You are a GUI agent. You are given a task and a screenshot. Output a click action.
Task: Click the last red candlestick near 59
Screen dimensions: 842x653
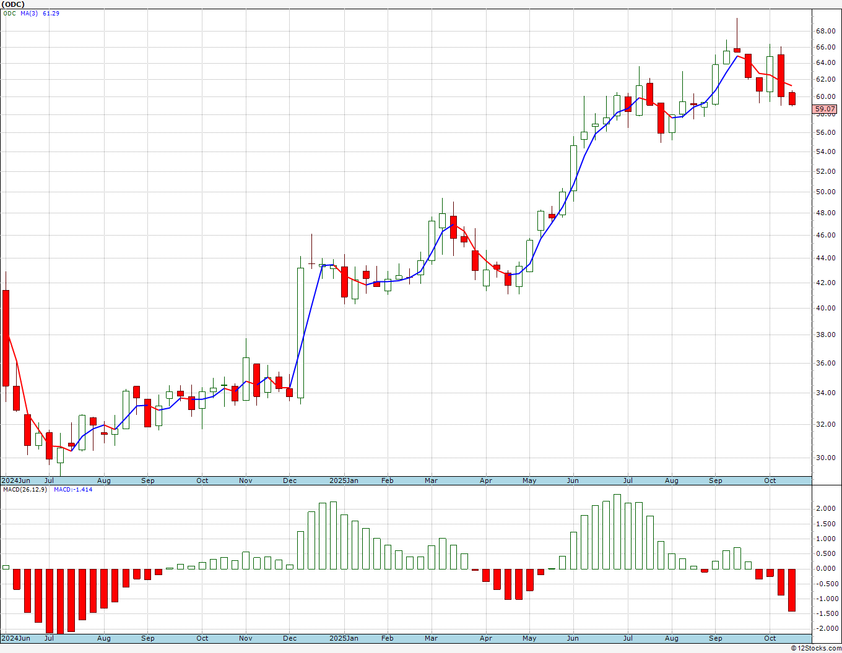(x=792, y=98)
